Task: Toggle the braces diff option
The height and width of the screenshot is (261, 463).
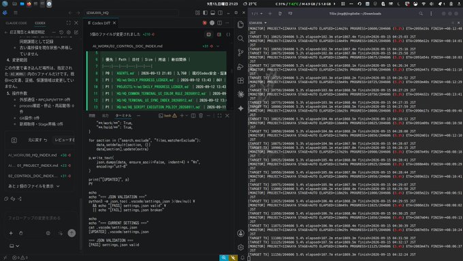Action: pos(228,34)
